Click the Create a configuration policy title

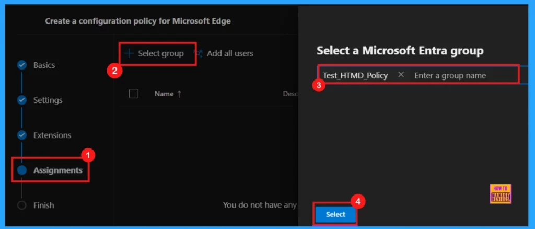pos(138,21)
